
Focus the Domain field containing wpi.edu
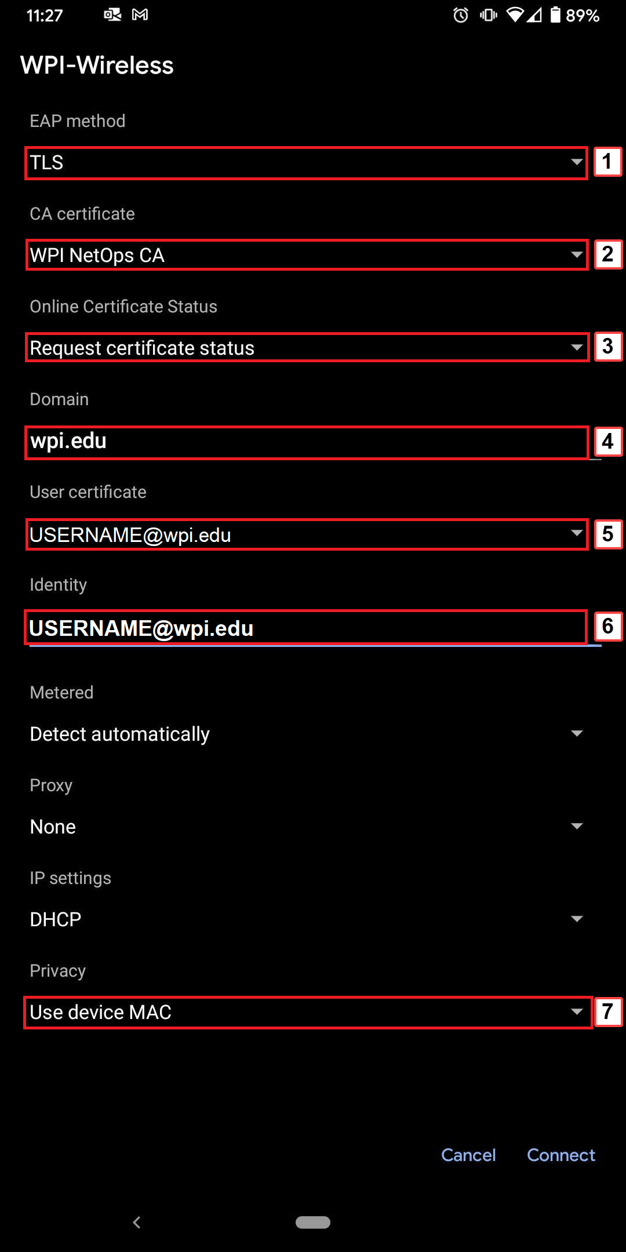coord(307,442)
